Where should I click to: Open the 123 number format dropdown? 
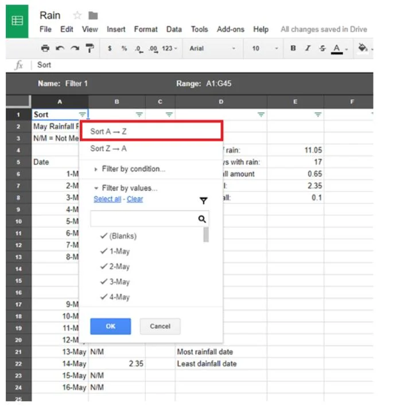coord(169,48)
